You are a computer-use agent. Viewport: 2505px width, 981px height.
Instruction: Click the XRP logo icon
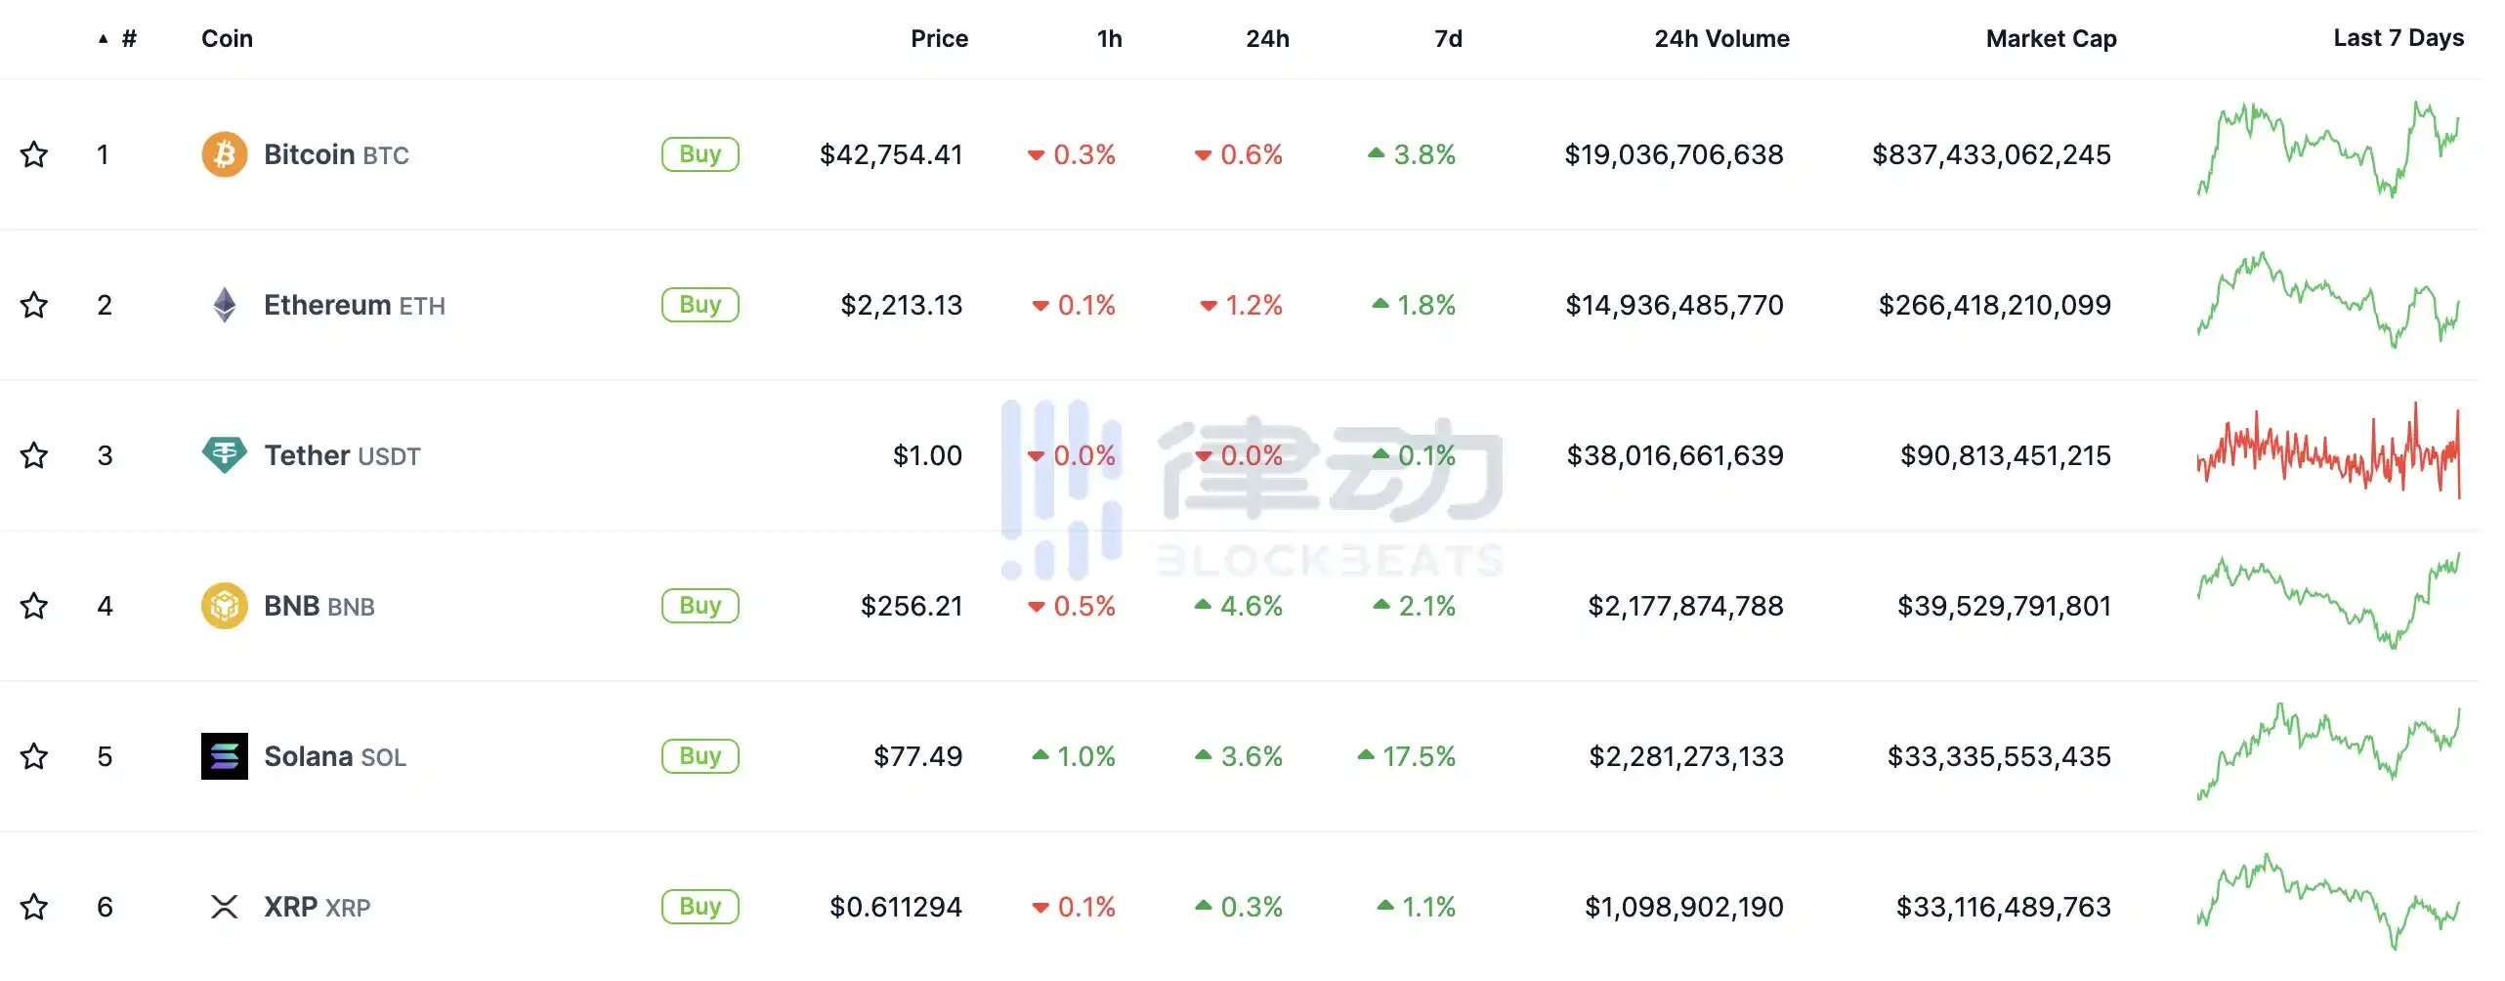coord(224,907)
